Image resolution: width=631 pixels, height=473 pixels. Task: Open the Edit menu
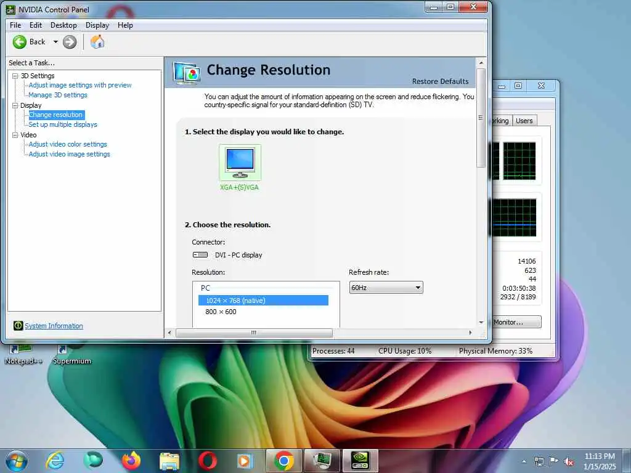35,25
